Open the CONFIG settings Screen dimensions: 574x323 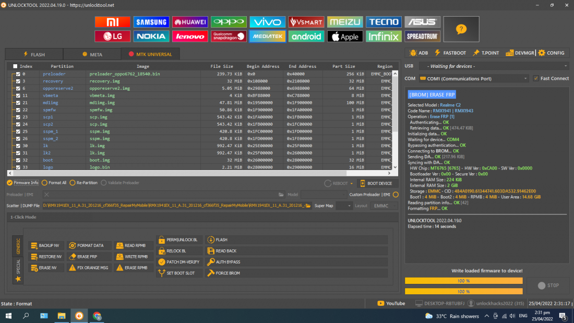(552, 53)
